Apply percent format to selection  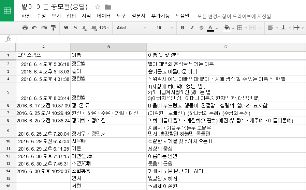tap(75, 28)
